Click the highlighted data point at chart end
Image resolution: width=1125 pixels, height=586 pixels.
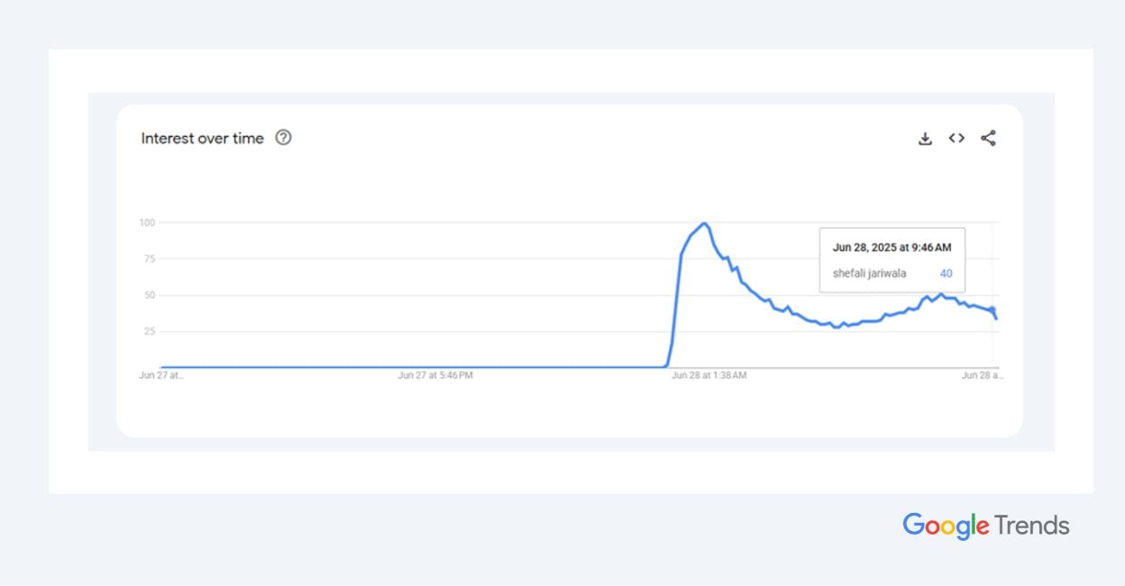point(992,309)
